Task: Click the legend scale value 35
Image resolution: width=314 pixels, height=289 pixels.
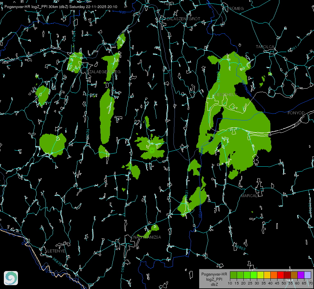Action: [264, 283]
